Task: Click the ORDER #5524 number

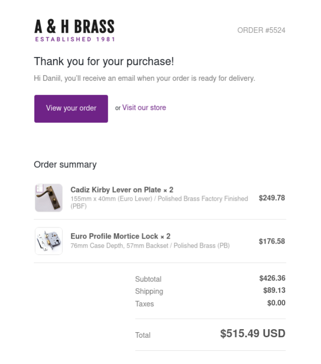Action: pos(261,30)
